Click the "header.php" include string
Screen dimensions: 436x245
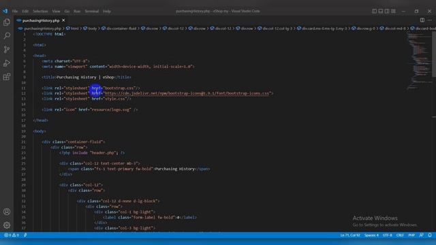pos(103,152)
